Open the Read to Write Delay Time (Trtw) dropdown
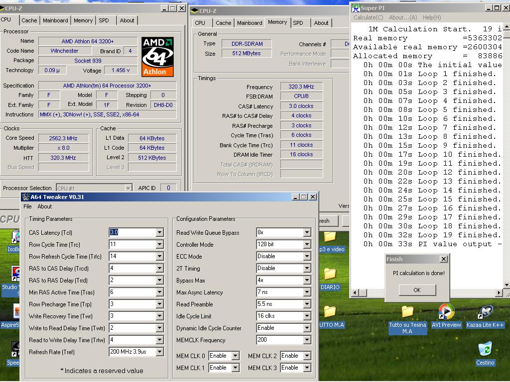Image resolution: width=510 pixels, height=382 pixels. 159,340
